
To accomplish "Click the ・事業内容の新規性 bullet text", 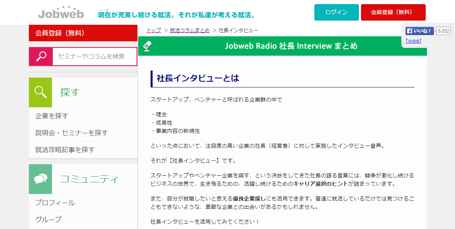I will (x=175, y=131).
